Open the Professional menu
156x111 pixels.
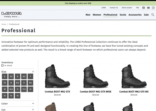(x=110, y=15)
